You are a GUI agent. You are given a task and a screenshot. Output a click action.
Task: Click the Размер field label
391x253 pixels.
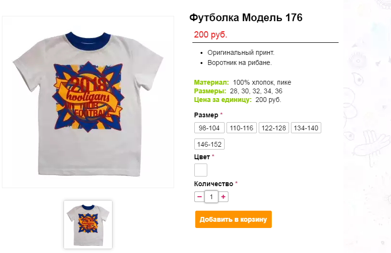[206, 115]
